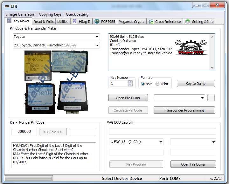This screenshot has height=184, width=229.
Task: Click the top VAG ECU Eeprom text field
Action: (163, 131)
